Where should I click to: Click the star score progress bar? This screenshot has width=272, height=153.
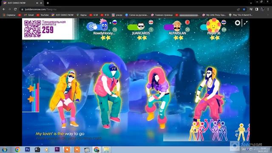point(34,93)
